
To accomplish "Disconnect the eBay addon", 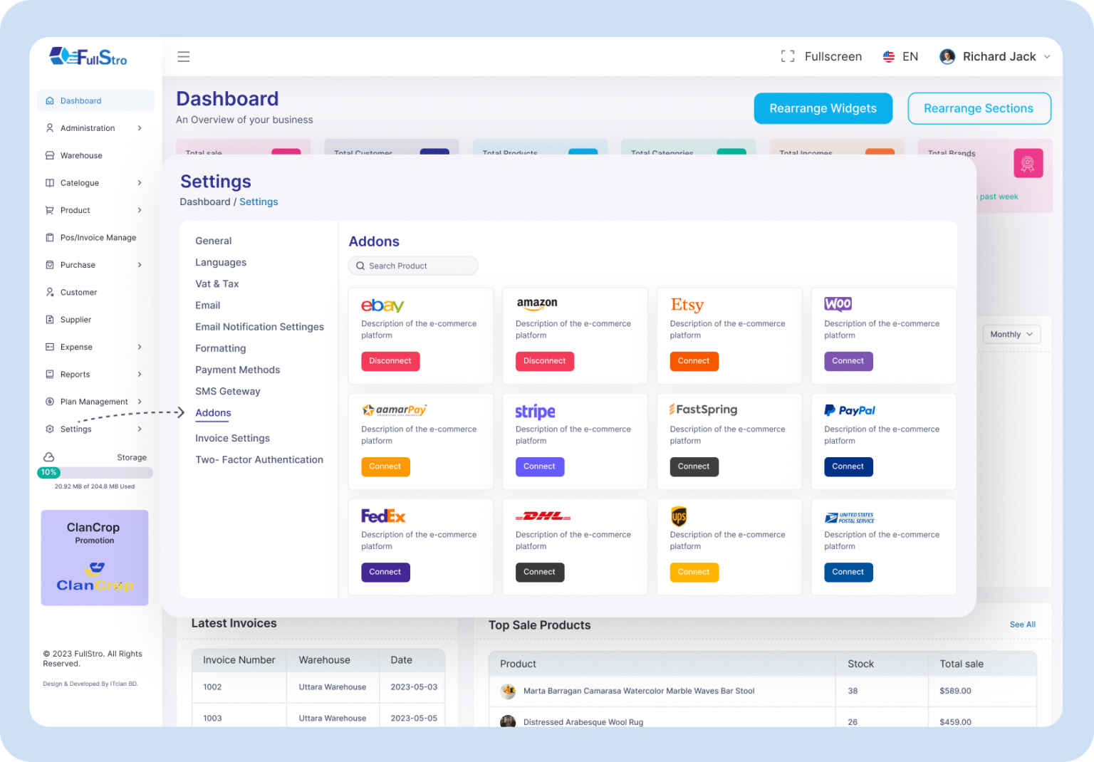I will 390,361.
